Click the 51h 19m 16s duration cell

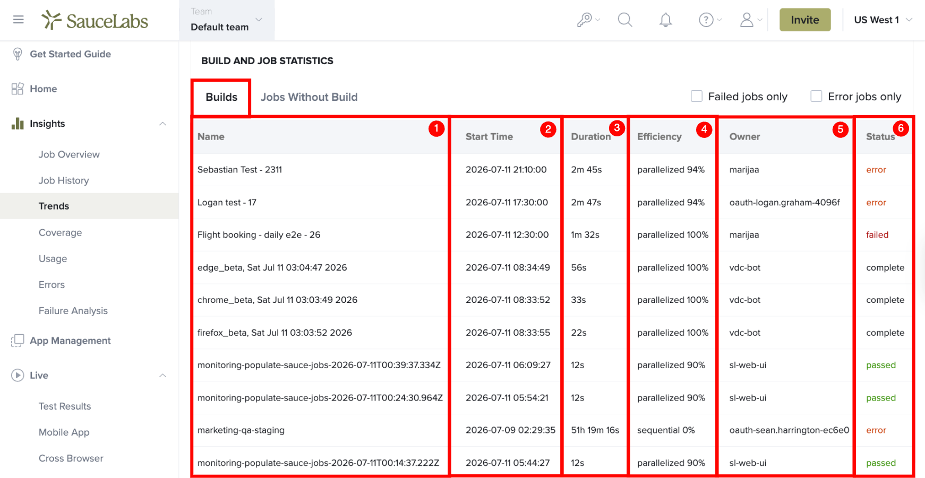[x=595, y=430]
